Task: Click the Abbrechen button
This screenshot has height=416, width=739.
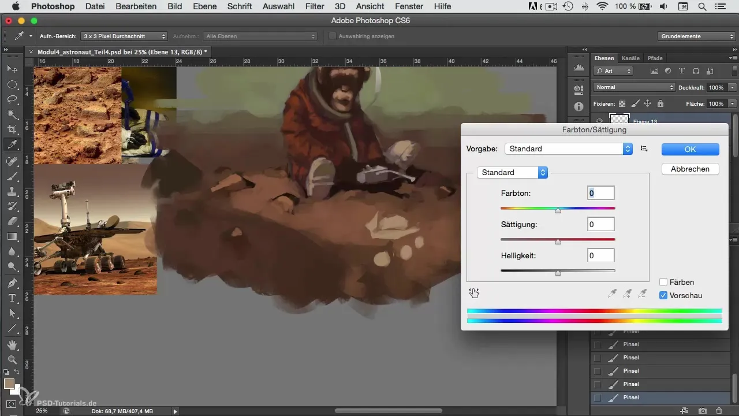Action: [690, 169]
